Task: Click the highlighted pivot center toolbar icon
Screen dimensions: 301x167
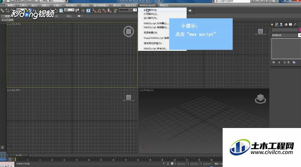Action: (x=89, y=11)
